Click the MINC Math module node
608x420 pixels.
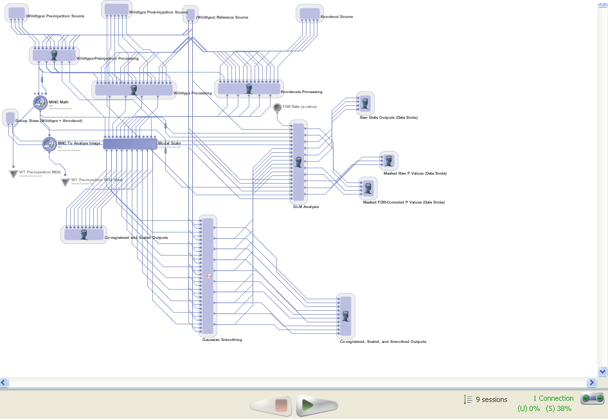coord(41,102)
